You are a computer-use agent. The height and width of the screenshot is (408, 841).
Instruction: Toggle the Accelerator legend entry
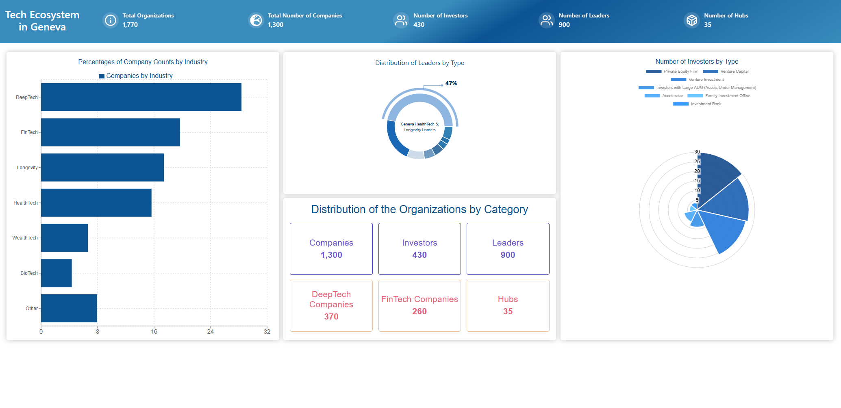(x=664, y=96)
